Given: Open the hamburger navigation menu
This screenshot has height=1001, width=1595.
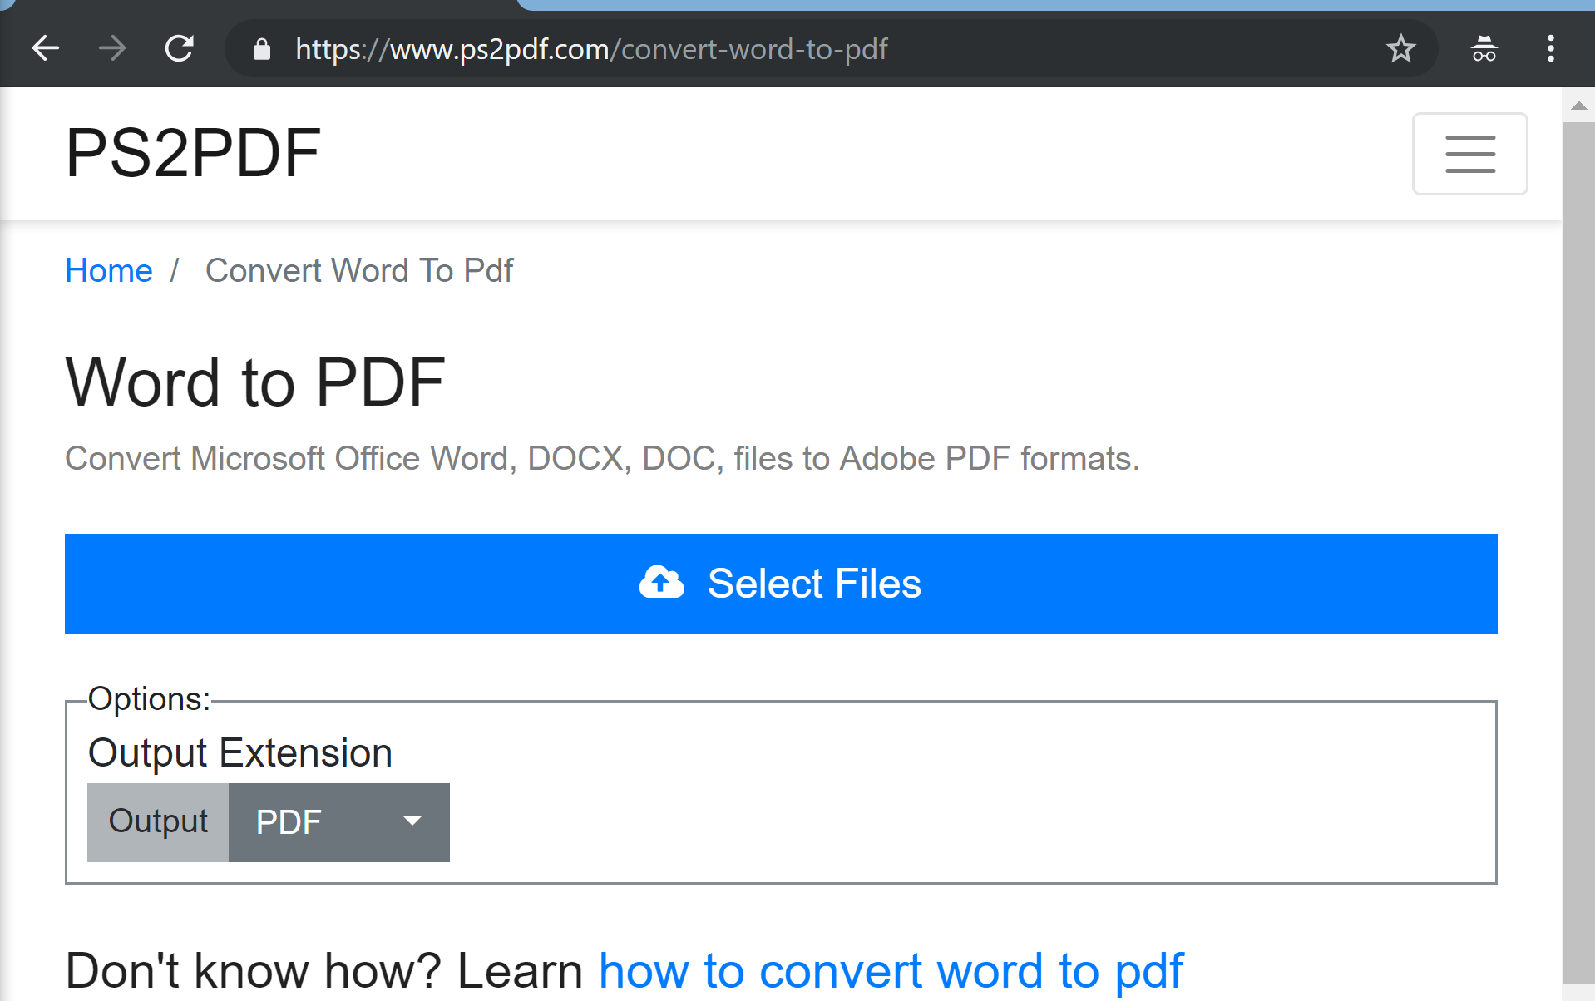Looking at the screenshot, I should tap(1469, 154).
